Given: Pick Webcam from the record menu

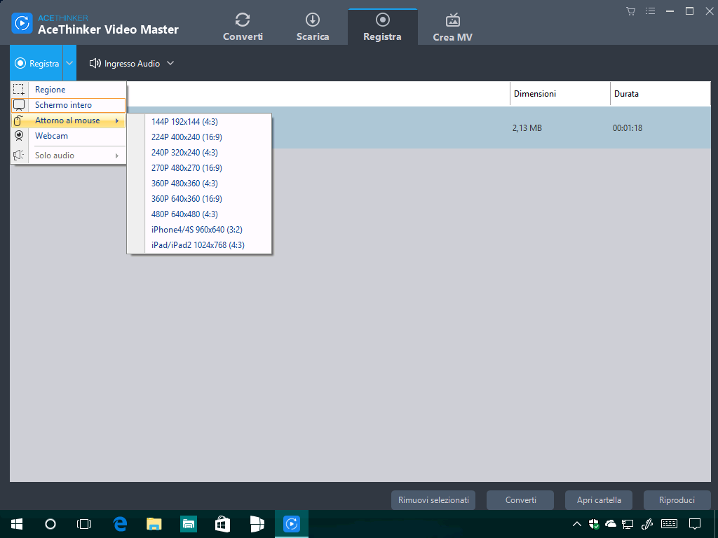Looking at the screenshot, I should point(68,136).
